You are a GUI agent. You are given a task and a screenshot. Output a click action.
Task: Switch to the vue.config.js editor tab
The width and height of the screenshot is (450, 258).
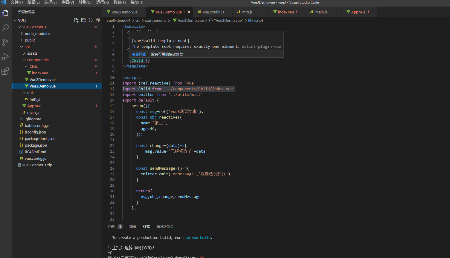click(213, 12)
